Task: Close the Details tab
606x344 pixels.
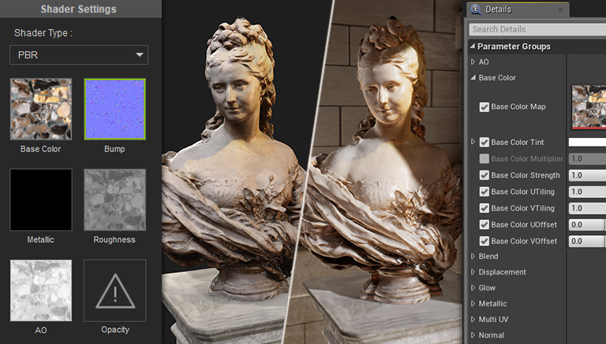Action: (560, 10)
